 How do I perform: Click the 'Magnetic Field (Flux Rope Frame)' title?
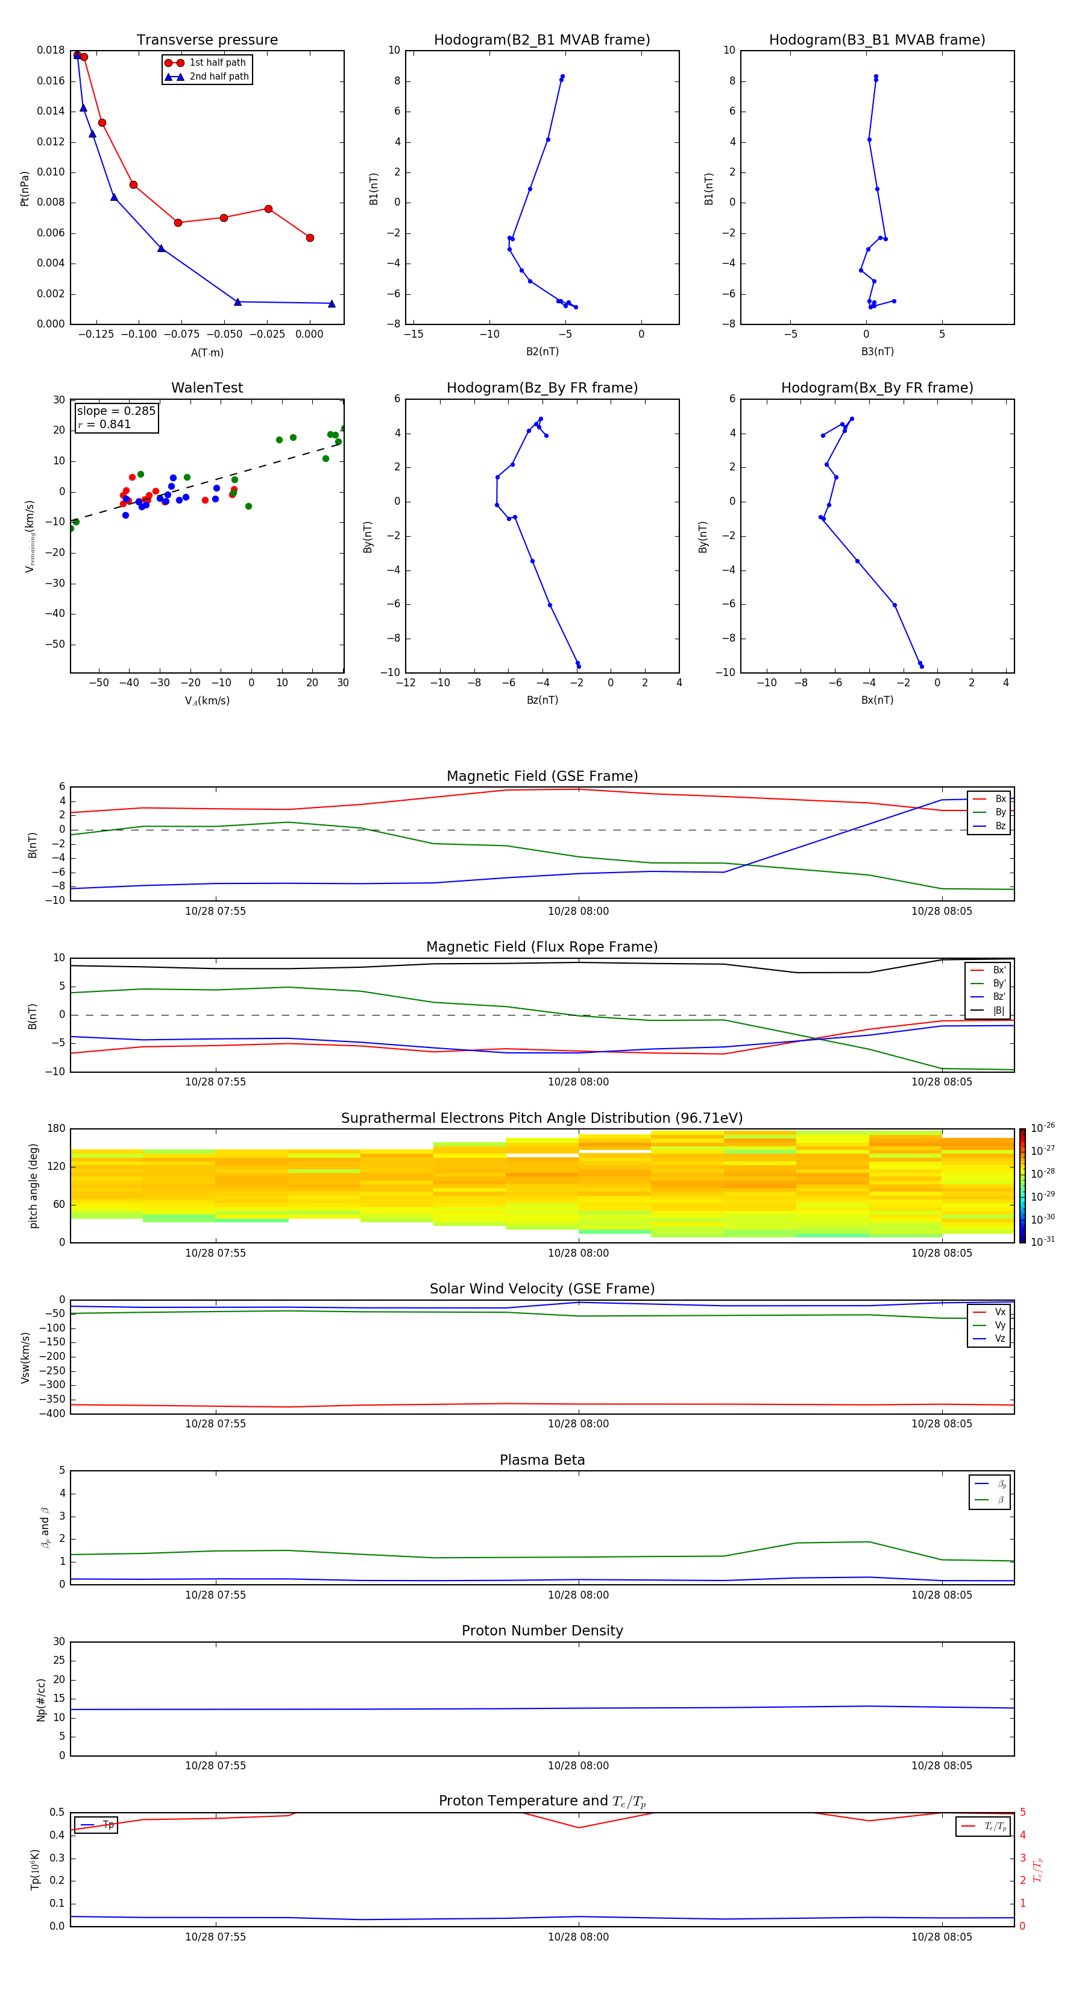[x=542, y=947]
